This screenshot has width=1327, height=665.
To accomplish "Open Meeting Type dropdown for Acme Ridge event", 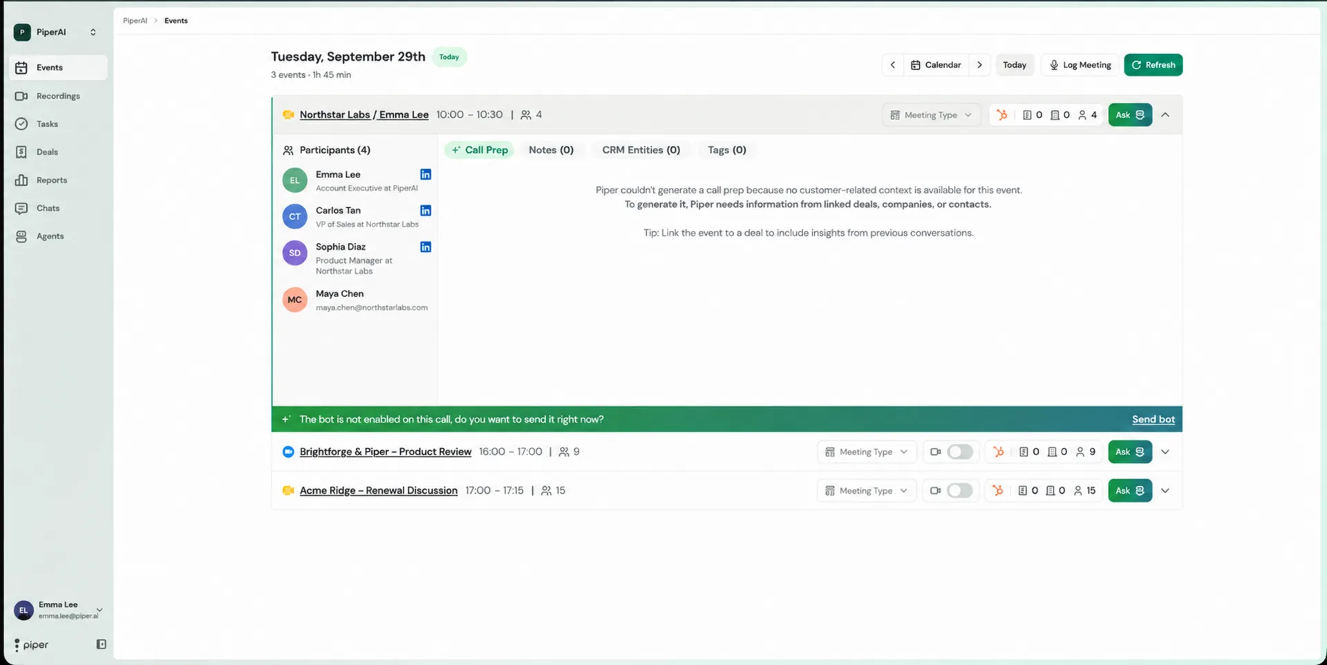I will [x=867, y=490].
